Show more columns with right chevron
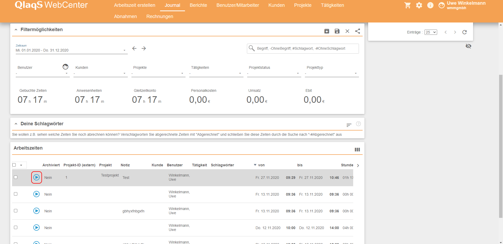 (x=358, y=166)
